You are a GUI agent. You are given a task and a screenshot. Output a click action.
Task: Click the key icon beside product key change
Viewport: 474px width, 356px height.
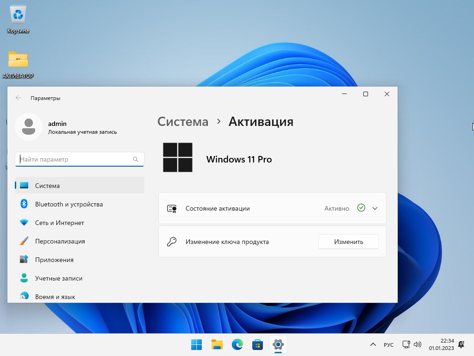[172, 242]
